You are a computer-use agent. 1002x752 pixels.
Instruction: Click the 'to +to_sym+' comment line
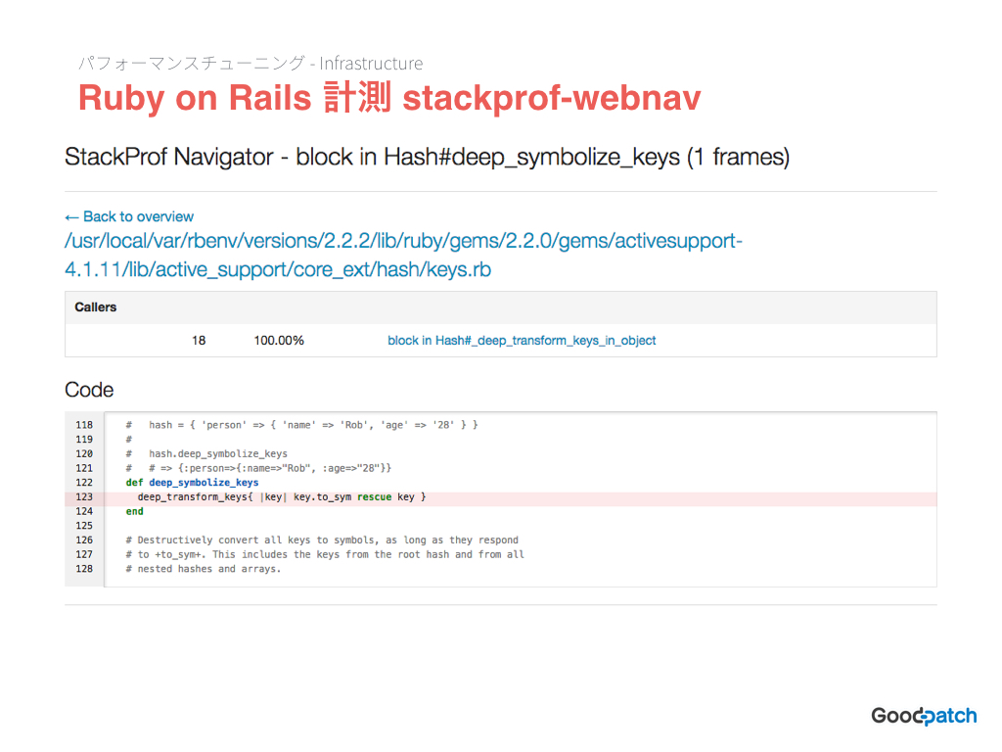click(325, 554)
